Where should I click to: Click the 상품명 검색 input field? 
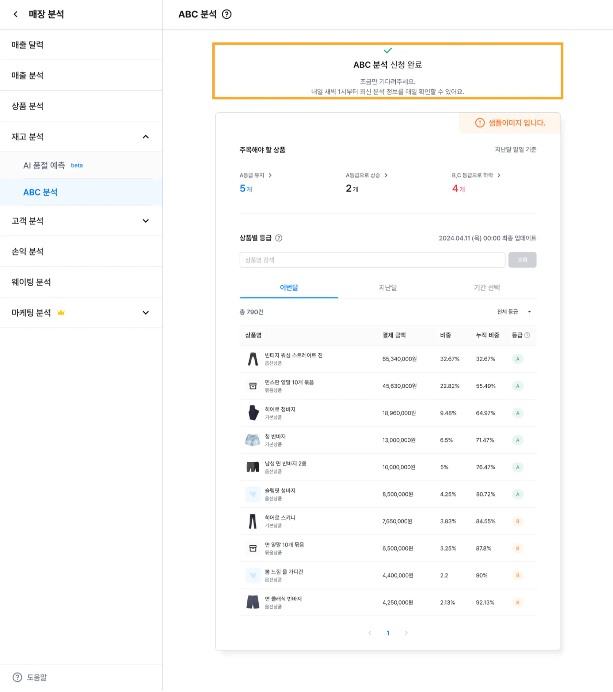(x=372, y=260)
